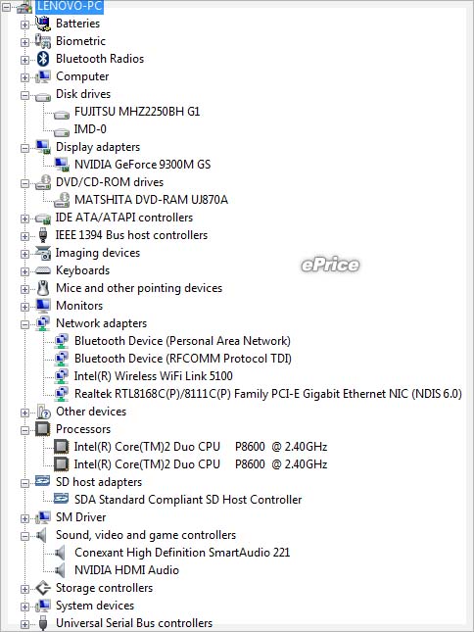Screen dimensions: 474x632
Task: Click the MATSHITA DVD-RAM drive icon
Action: click(x=62, y=200)
